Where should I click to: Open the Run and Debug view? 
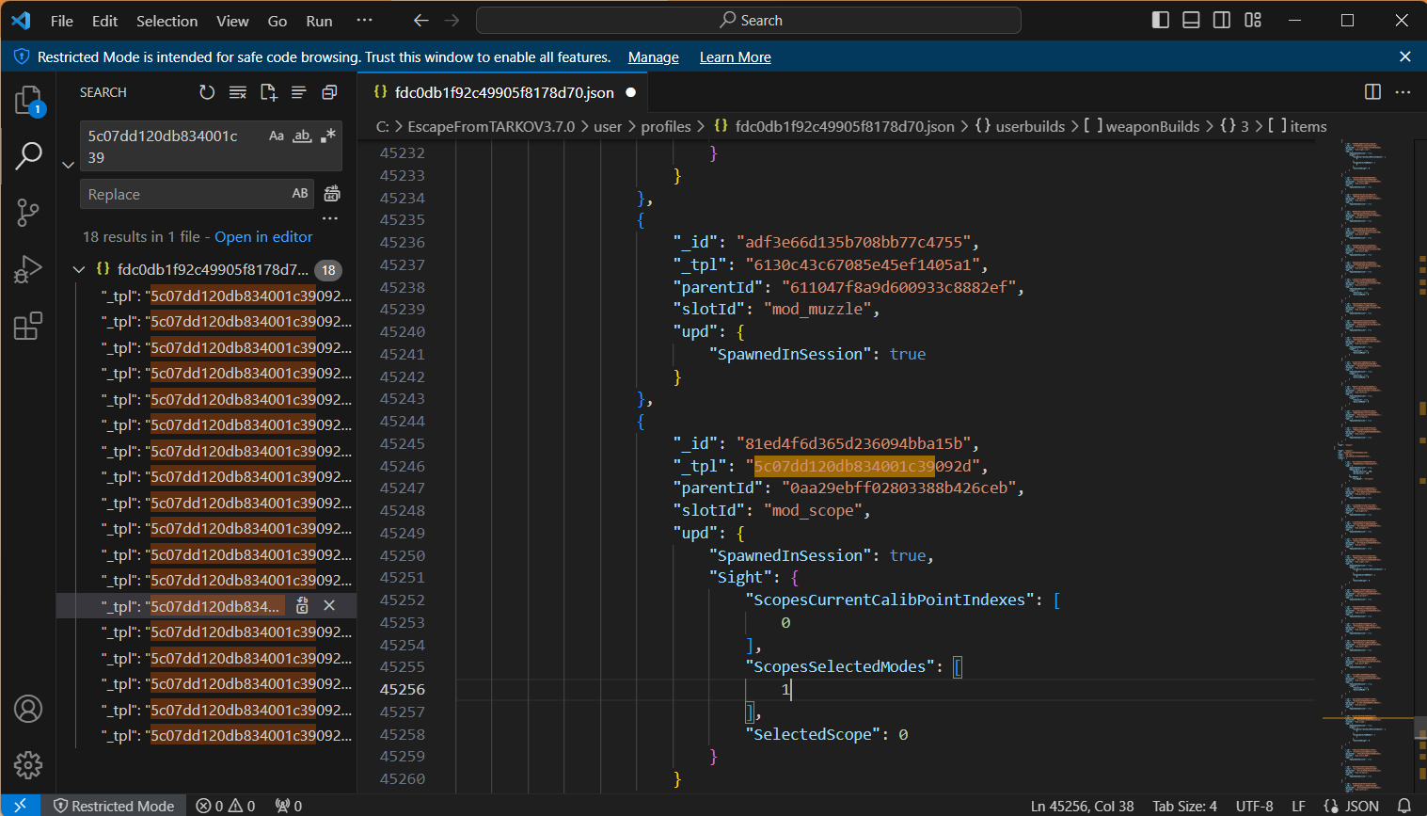coord(28,270)
